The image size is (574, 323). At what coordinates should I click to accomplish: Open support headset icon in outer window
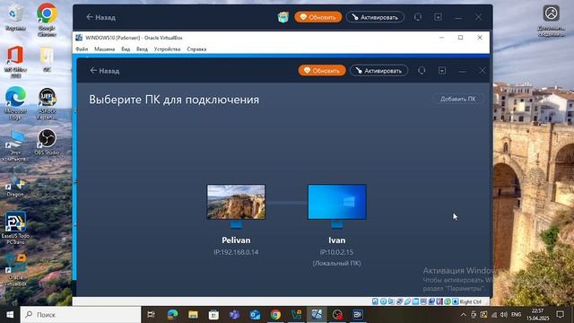pyautogui.click(x=418, y=17)
